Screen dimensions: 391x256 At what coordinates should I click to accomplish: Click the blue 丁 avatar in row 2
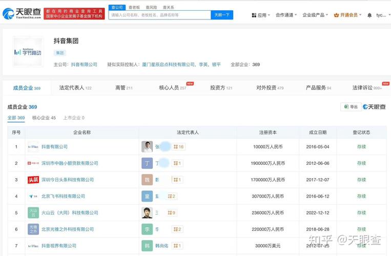(147, 163)
